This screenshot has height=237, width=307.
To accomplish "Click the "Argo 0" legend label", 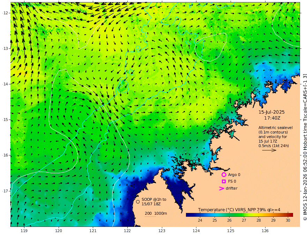I will [234, 175].
